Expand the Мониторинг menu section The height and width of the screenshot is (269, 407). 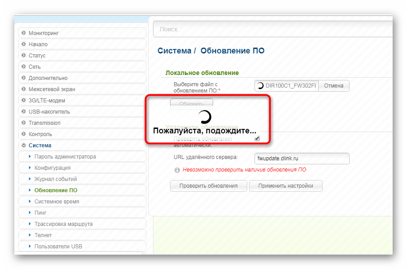pyautogui.click(x=44, y=33)
